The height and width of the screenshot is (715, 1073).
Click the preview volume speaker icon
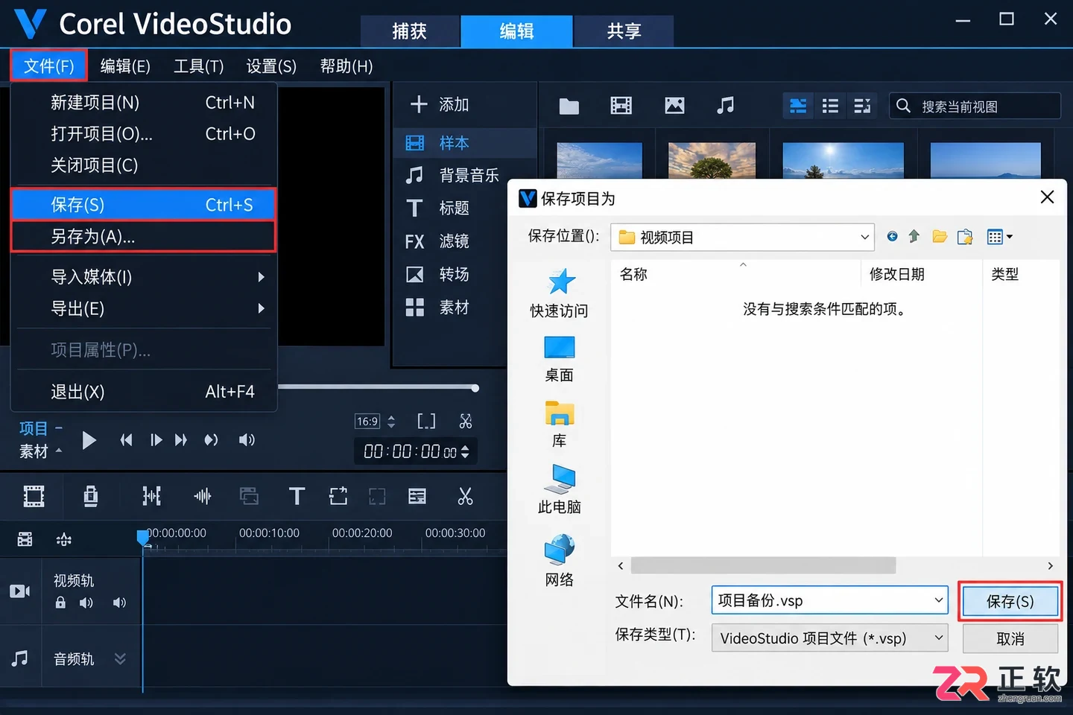coord(247,440)
